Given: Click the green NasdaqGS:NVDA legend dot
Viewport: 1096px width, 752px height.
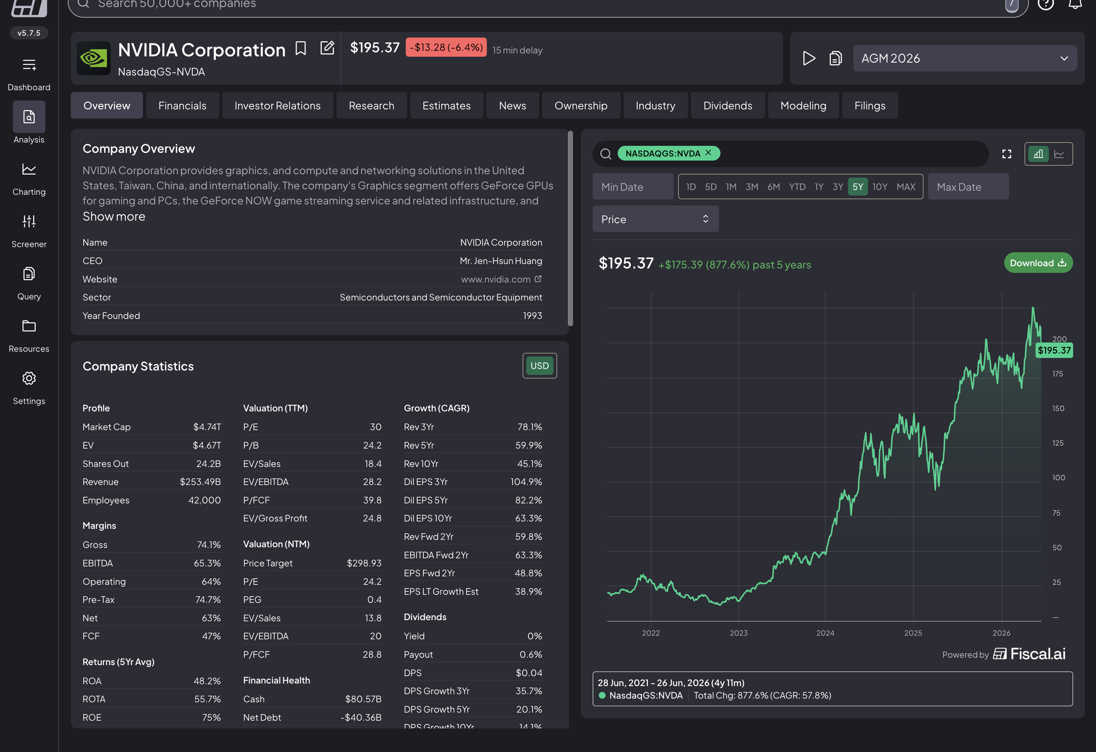Looking at the screenshot, I should pyautogui.click(x=602, y=695).
